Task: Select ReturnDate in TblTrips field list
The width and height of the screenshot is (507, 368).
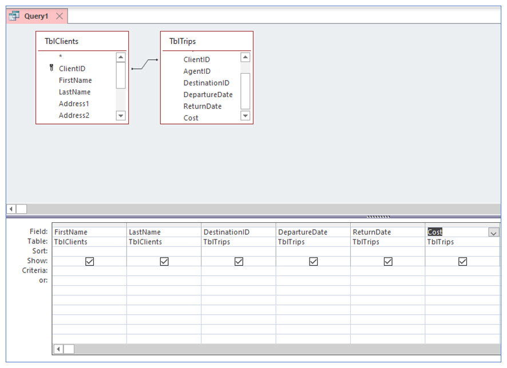Action: coord(203,106)
